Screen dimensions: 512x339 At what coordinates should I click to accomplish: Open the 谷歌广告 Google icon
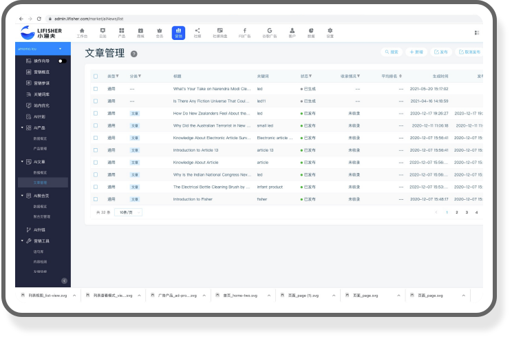coord(269,32)
